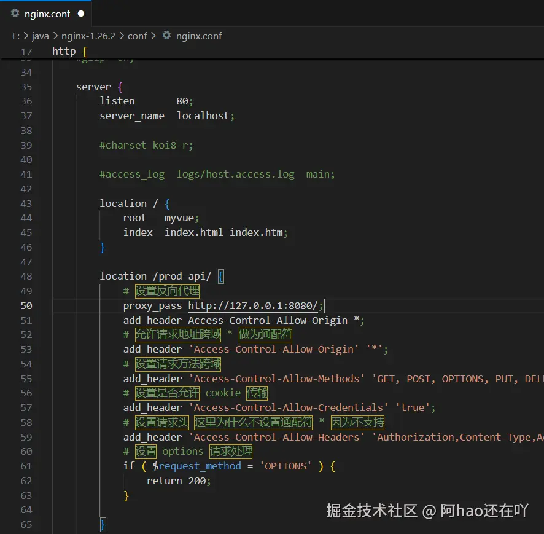Click the highlighted opening brace on line 48

(x=221, y=277)
